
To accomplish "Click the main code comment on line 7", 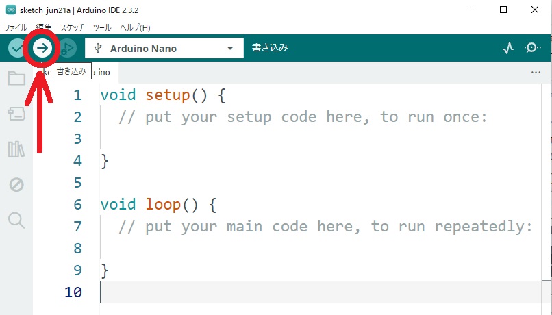I will 325,226.
